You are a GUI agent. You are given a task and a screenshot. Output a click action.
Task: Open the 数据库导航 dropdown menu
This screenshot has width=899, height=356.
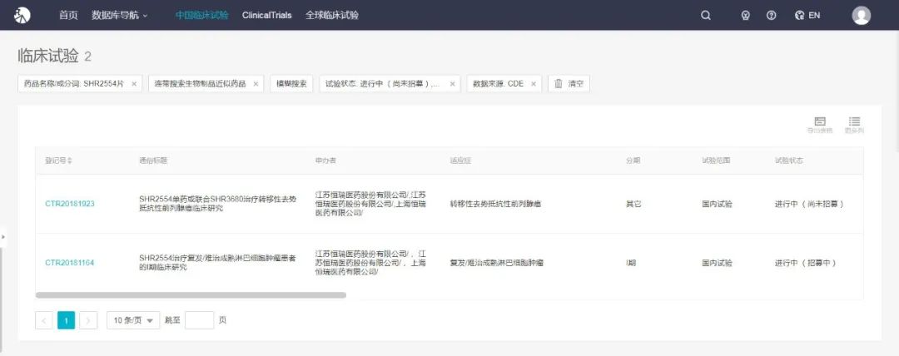[119, 16]
